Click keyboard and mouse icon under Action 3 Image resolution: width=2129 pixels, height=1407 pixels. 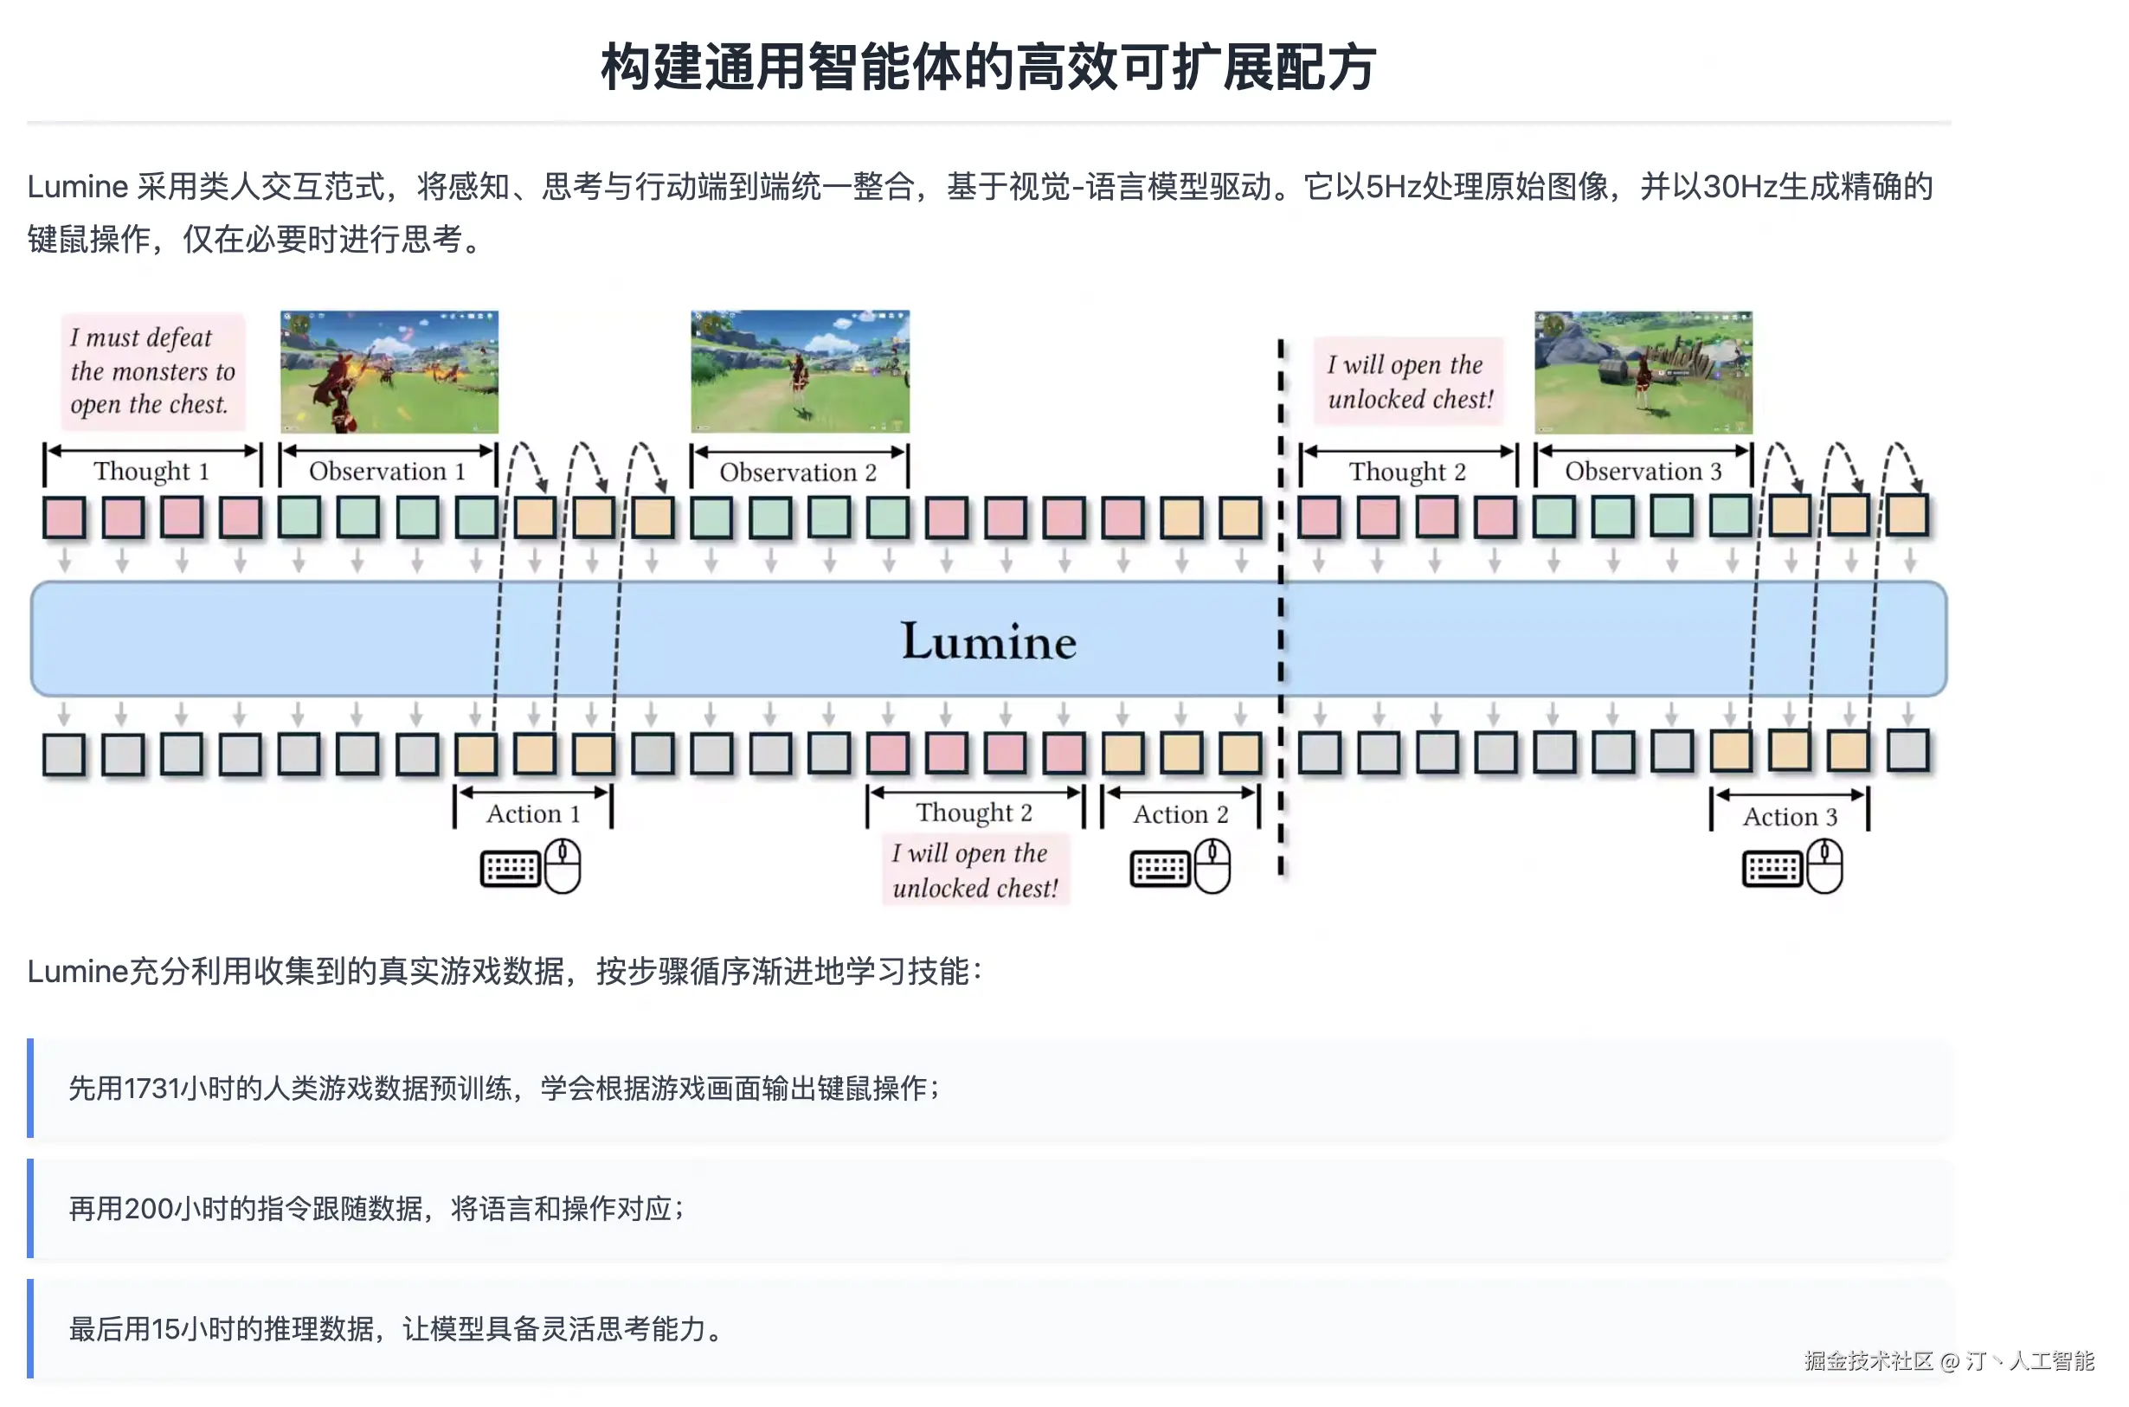click(1791, 868)
